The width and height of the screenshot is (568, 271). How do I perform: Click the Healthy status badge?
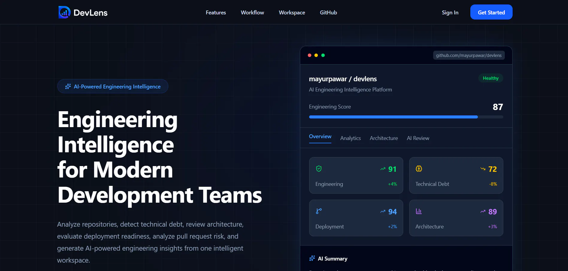click(491, 78)
